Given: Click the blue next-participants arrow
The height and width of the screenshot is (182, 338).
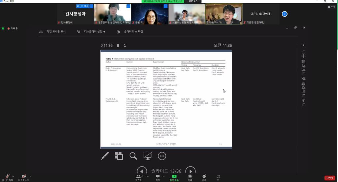Looking at the screenshot, I should 285,14.
